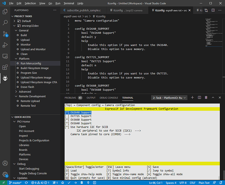
Task: Click Start Debugging in Quick Access
Action: coord(29,169)
